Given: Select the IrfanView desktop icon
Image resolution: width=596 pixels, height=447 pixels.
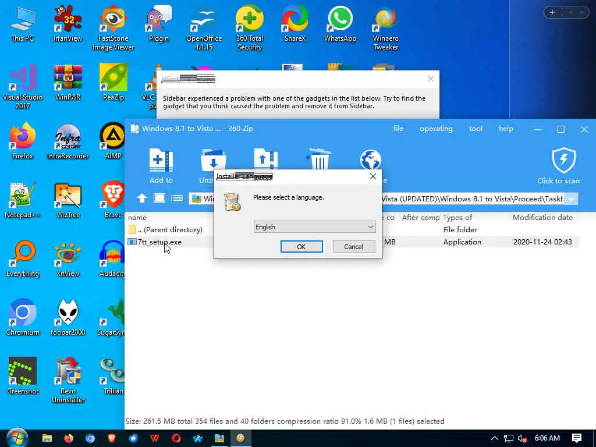Looking at the screenshot, I should point(68,23).
